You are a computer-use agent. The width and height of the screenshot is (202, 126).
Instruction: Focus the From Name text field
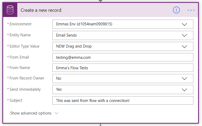tap(123, 68)
